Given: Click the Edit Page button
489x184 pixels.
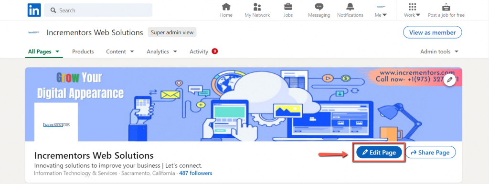Looking at the screenshot, I should pyautogui.click(x=379, y=153).
